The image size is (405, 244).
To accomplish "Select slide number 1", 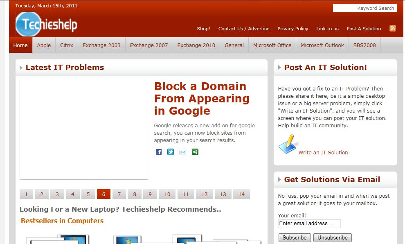I will pyautogui.click(x=26, y=194).
